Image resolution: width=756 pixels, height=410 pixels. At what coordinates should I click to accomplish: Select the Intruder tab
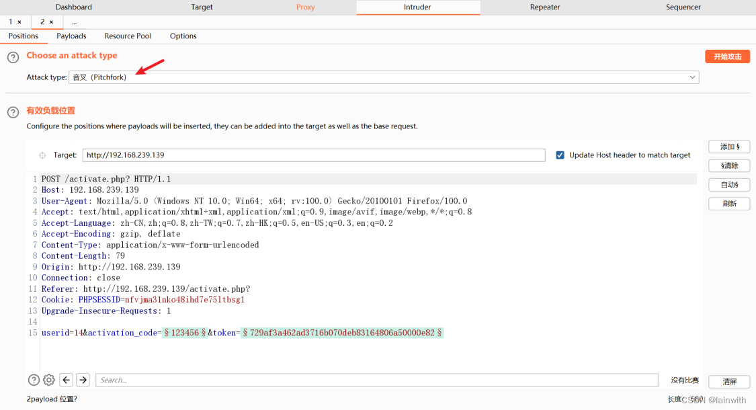[x=417, y=7]
